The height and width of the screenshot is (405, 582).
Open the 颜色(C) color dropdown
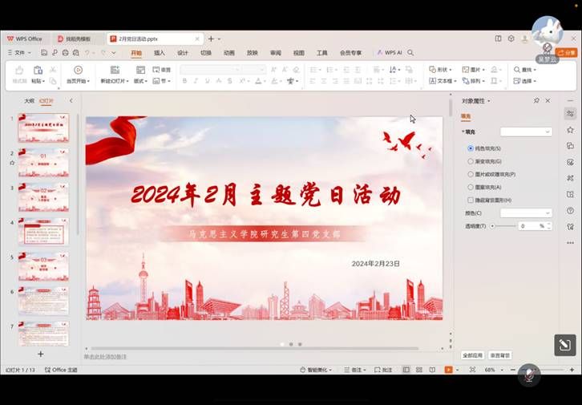[526, 213]
